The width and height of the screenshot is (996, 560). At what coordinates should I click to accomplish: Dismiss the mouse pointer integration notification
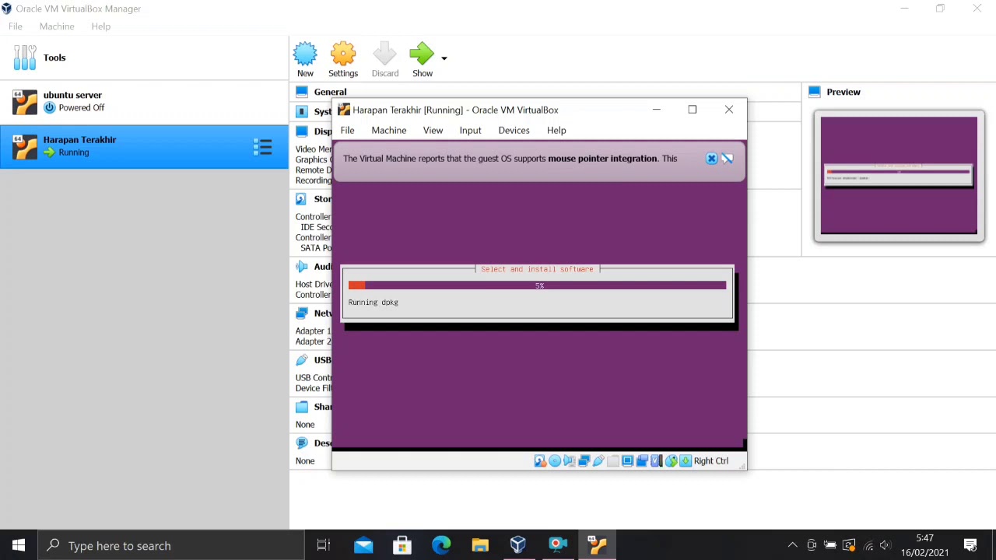coord(711,159)
